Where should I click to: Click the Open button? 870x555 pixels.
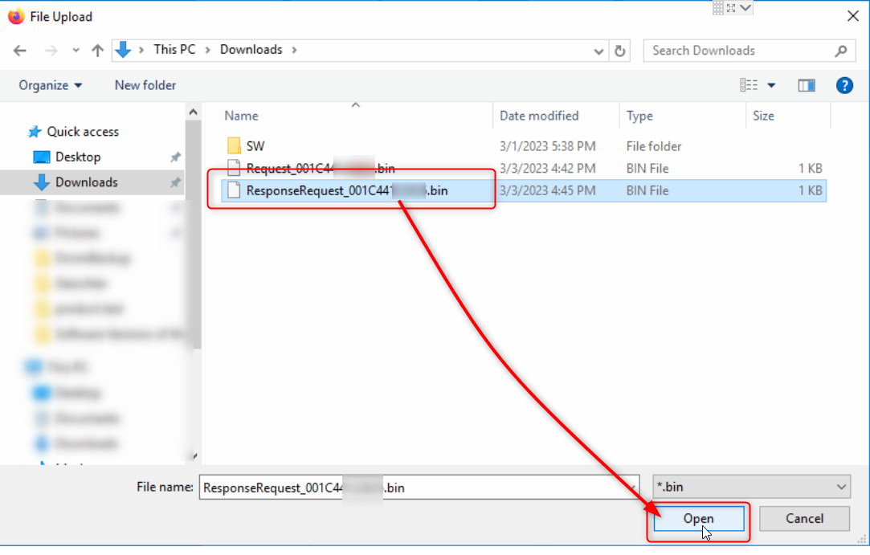pyautogui.click(x=699, y=519)
